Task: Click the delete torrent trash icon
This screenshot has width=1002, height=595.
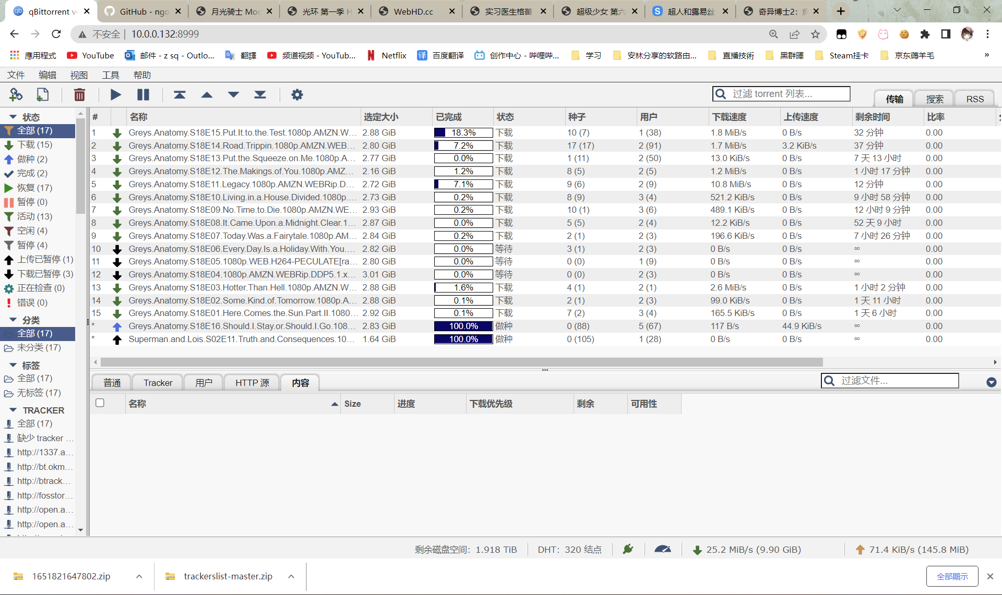Action: point(79,94)
